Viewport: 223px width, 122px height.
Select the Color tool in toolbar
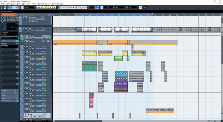point(85,7)
